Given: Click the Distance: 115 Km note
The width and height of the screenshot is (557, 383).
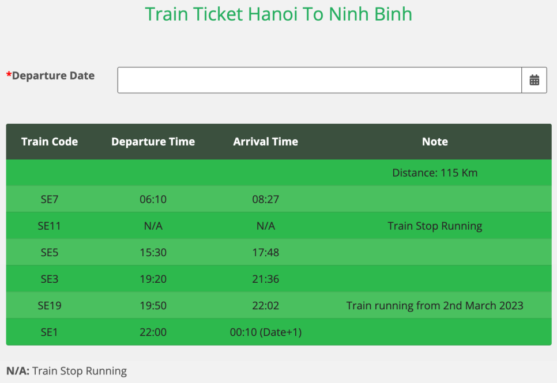Looking at the screenshot, I should pyautogui.click(x=435, y=173).
